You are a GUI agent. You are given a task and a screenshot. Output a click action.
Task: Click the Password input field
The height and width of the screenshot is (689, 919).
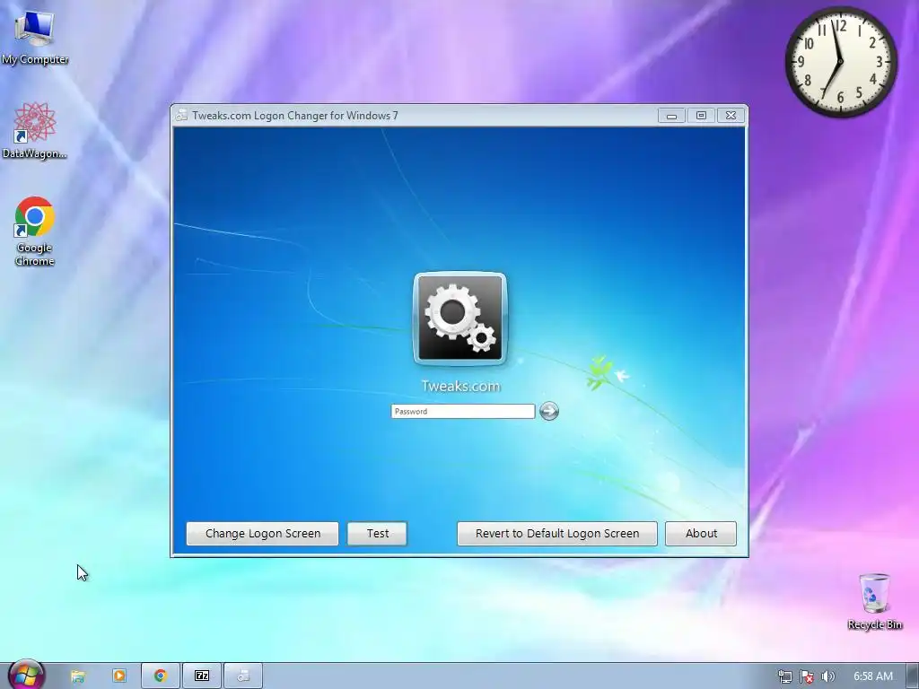click(463, 411)
